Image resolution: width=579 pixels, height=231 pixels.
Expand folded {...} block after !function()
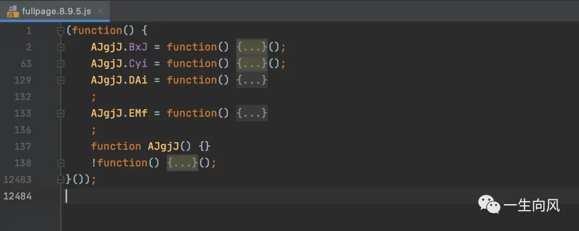tap(182, 163)
